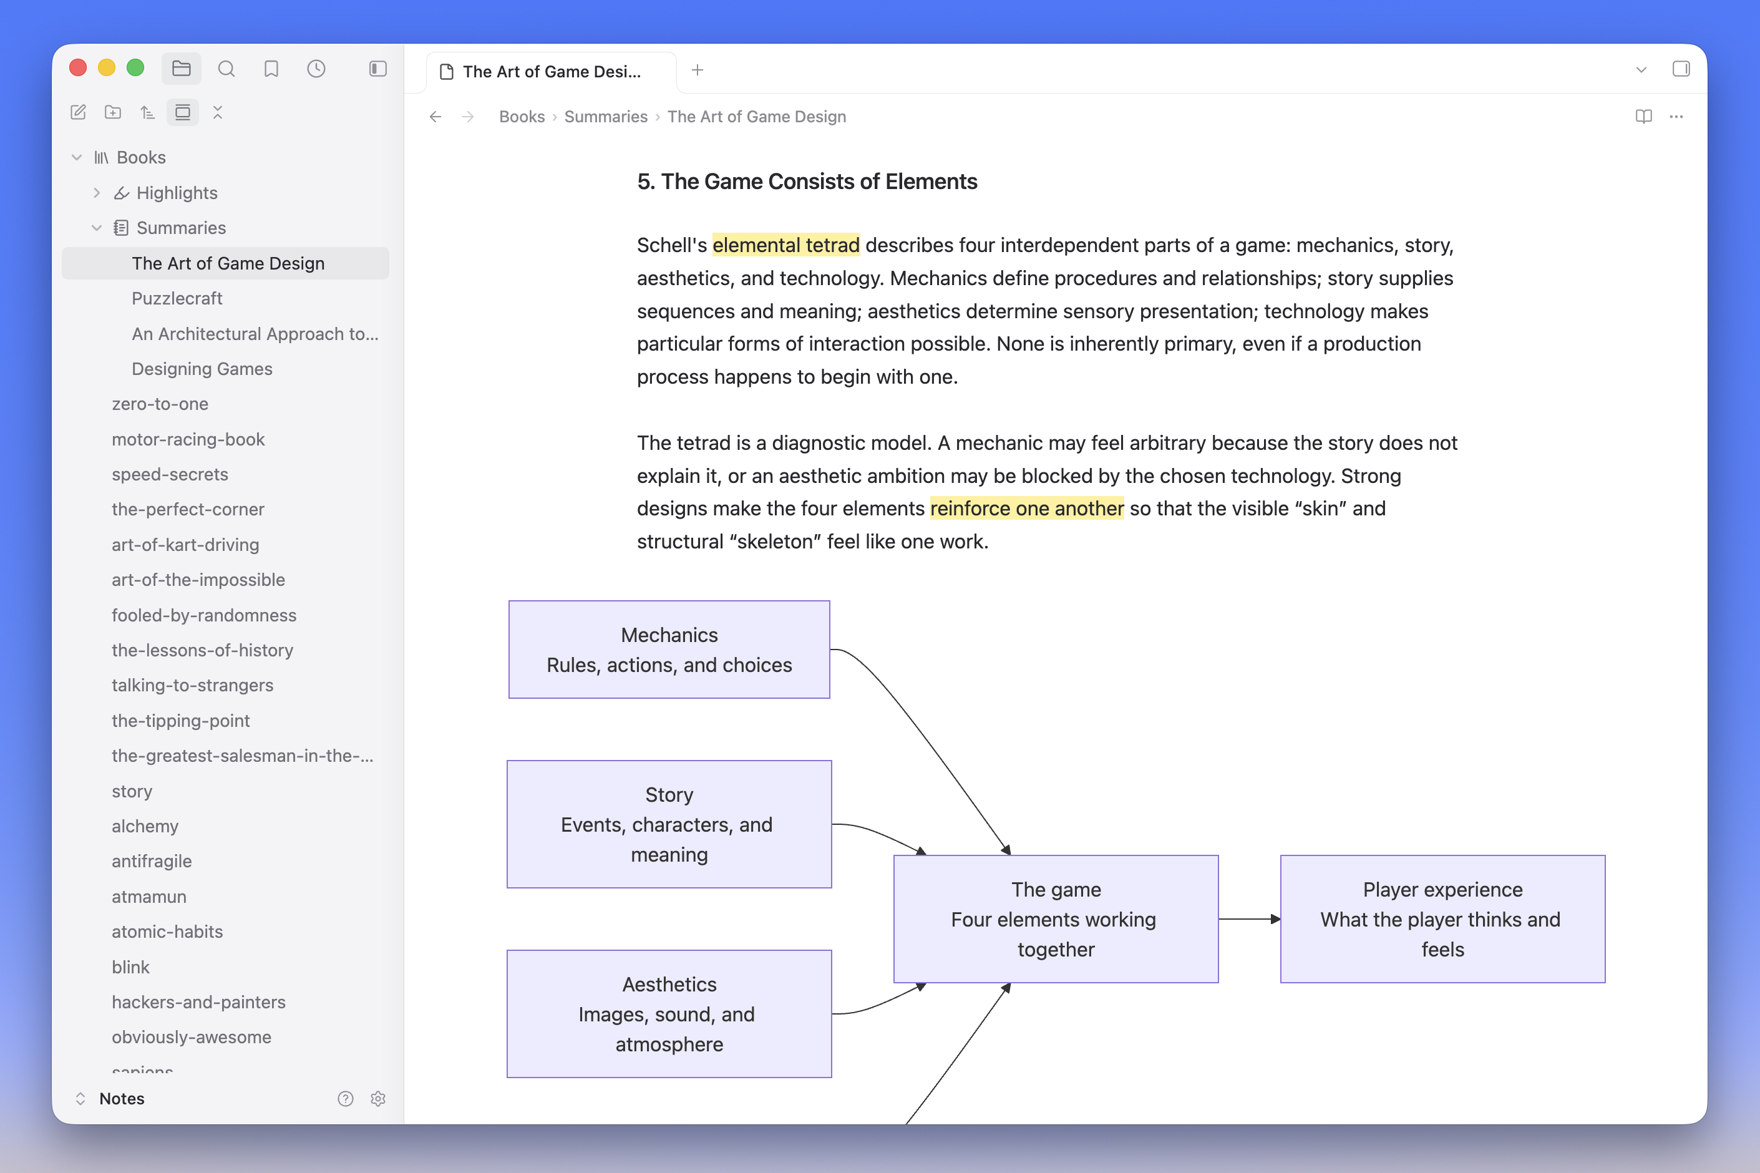This screenshot has width=1760, height=1173.
Task: Toggle auto-reveal current file icon
Action: 183,112
